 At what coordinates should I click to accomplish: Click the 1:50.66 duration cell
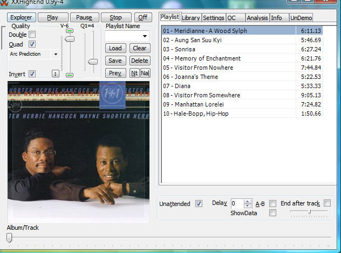coord(309,114)
